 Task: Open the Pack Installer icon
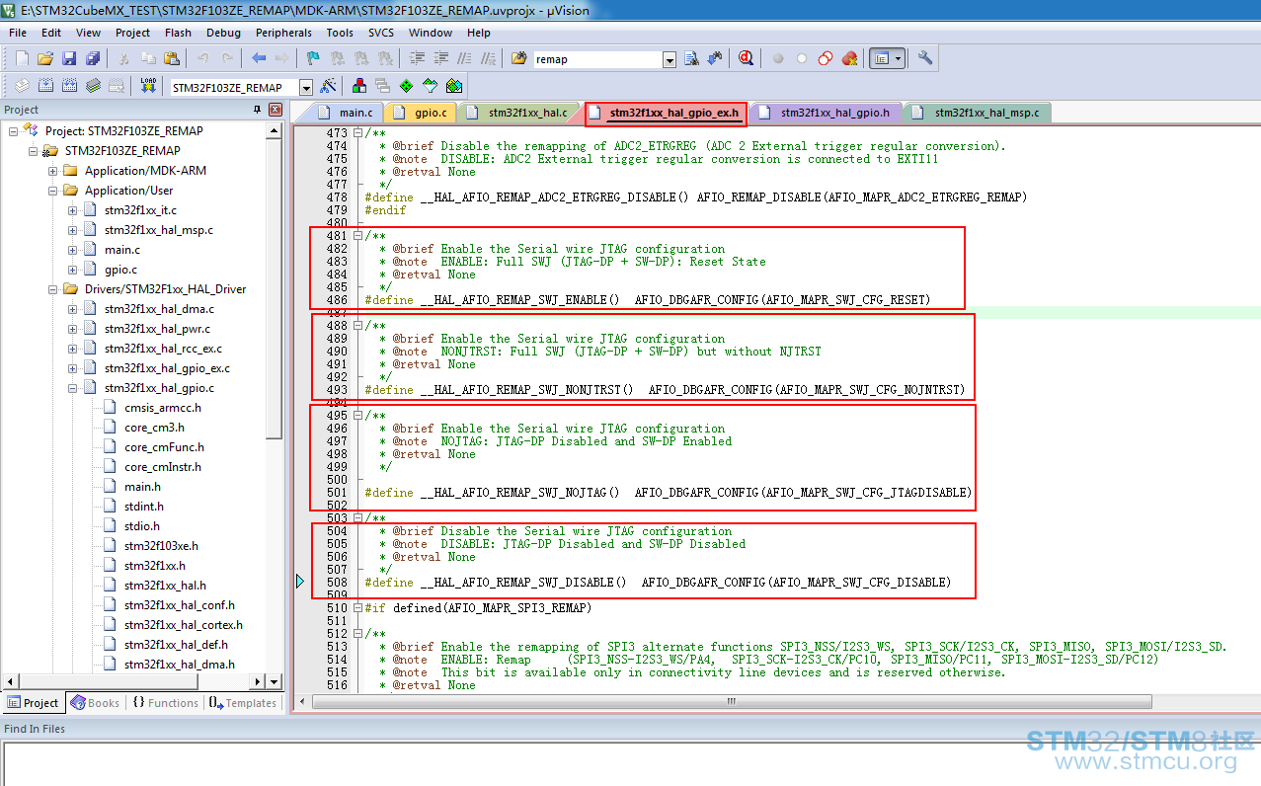coord(453,86)
